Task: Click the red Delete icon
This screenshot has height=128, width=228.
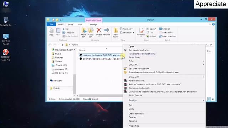Action: 99,31
